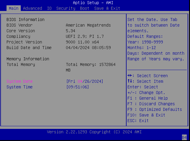Viewport: 190px width, 141px height.
Task: Click the ESC: Exit line
Action: point(138,121)
